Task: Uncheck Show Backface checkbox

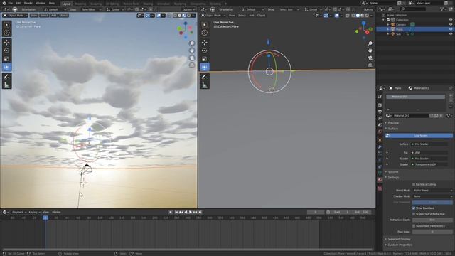Action: 414,208
